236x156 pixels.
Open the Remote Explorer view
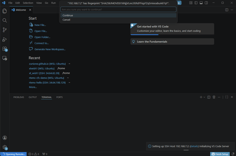click(x=5, y=58)
